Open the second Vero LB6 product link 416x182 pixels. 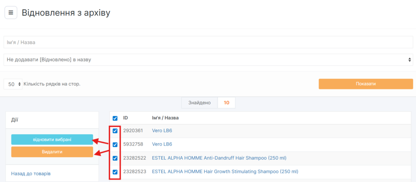(162, 144)
